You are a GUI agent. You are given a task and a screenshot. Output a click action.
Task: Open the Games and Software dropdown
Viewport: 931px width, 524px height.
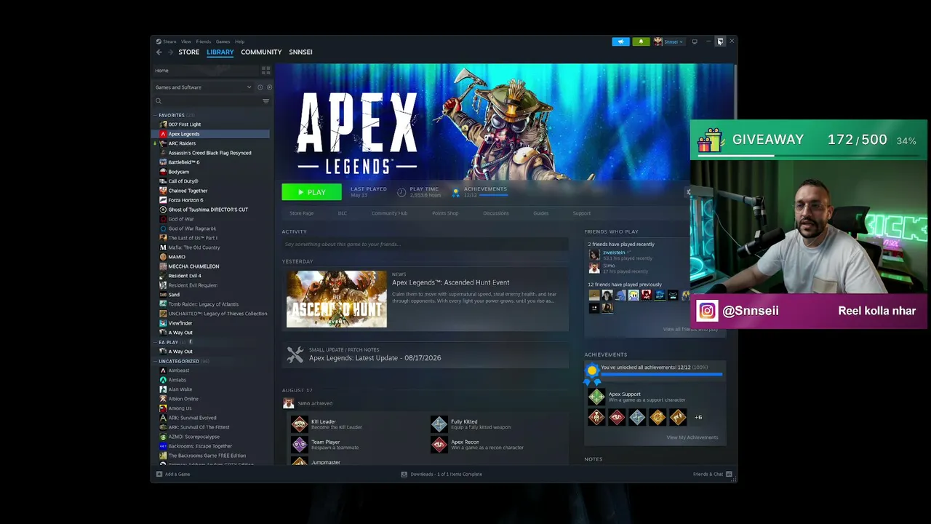[203, 87]
